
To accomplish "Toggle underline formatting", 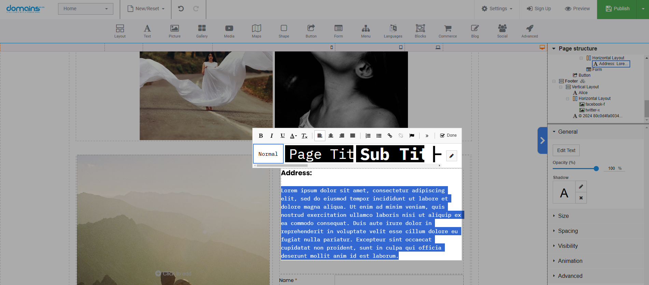I will click(x=283, y=136).
